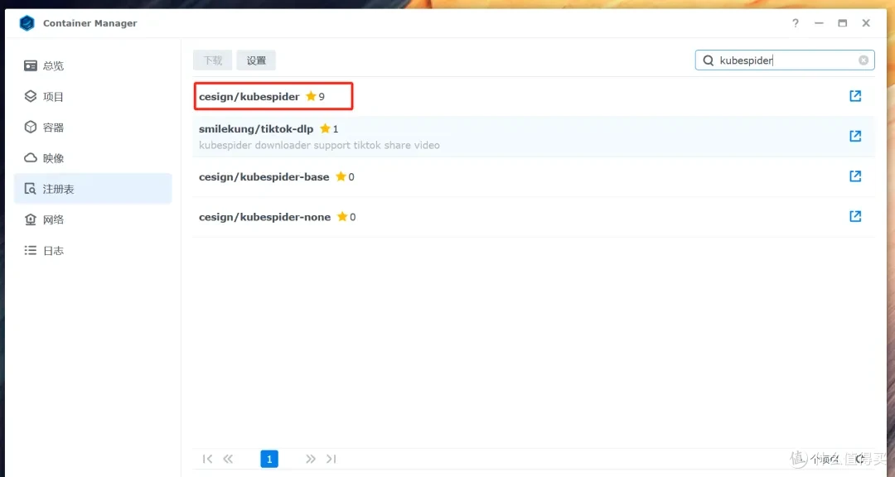The width and height of the screenshot is (895, 477).
Task: Click description 'kubespider downloader support tiktok share video'
Action: point(319,145)
